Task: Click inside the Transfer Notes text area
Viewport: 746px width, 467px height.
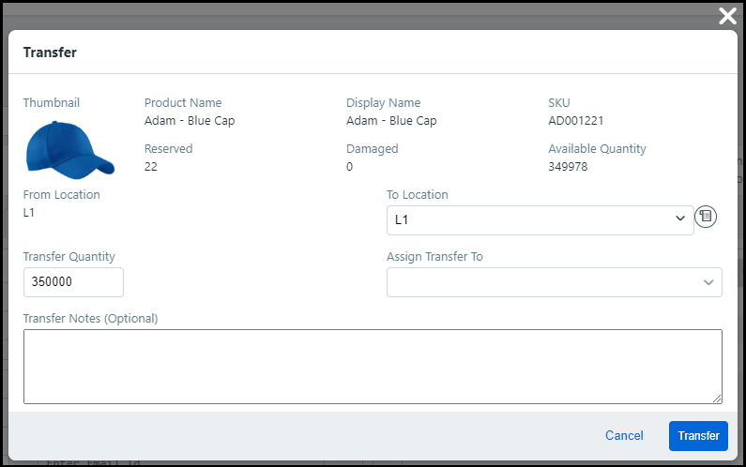Action: click(x=373, y=367)
